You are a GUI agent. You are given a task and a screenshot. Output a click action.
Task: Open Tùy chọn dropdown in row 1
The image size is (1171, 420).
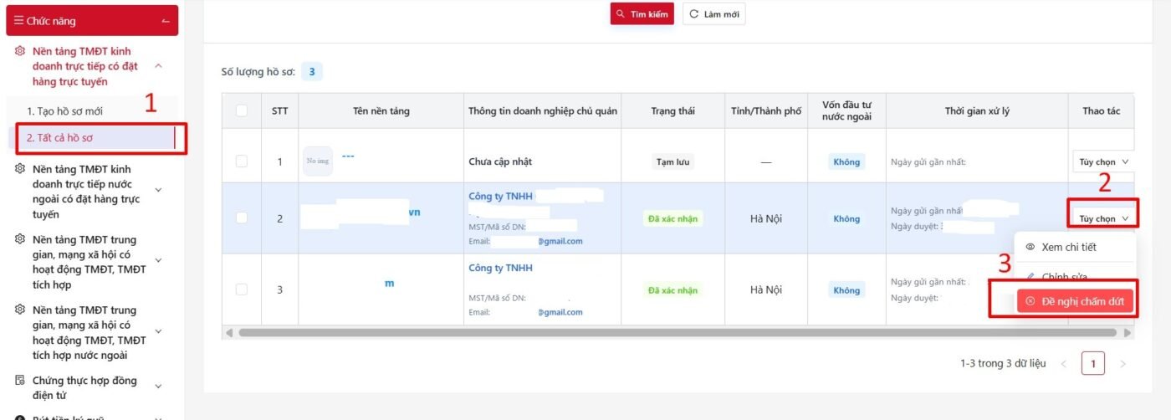pyautogui.click(x=1103, y=161)
